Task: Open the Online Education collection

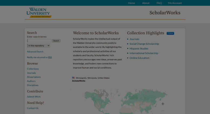Action: click(139, 58)
